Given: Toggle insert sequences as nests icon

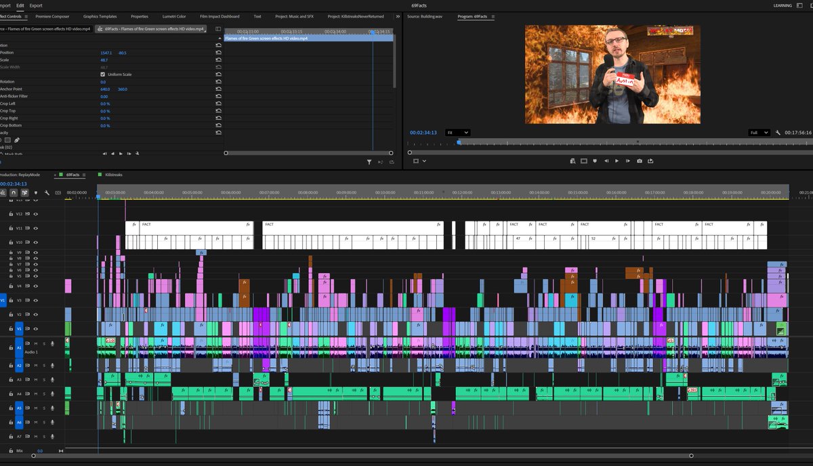Looking at the screenshot, I should pyautogui.click(x=3, y=192).
